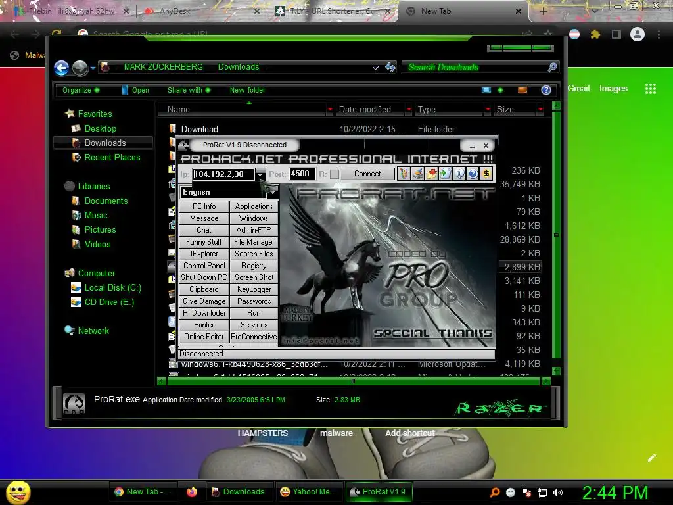Click the Explorer refresh arrows icon
The height and width of the screenshot is (505, 673).
390,68
